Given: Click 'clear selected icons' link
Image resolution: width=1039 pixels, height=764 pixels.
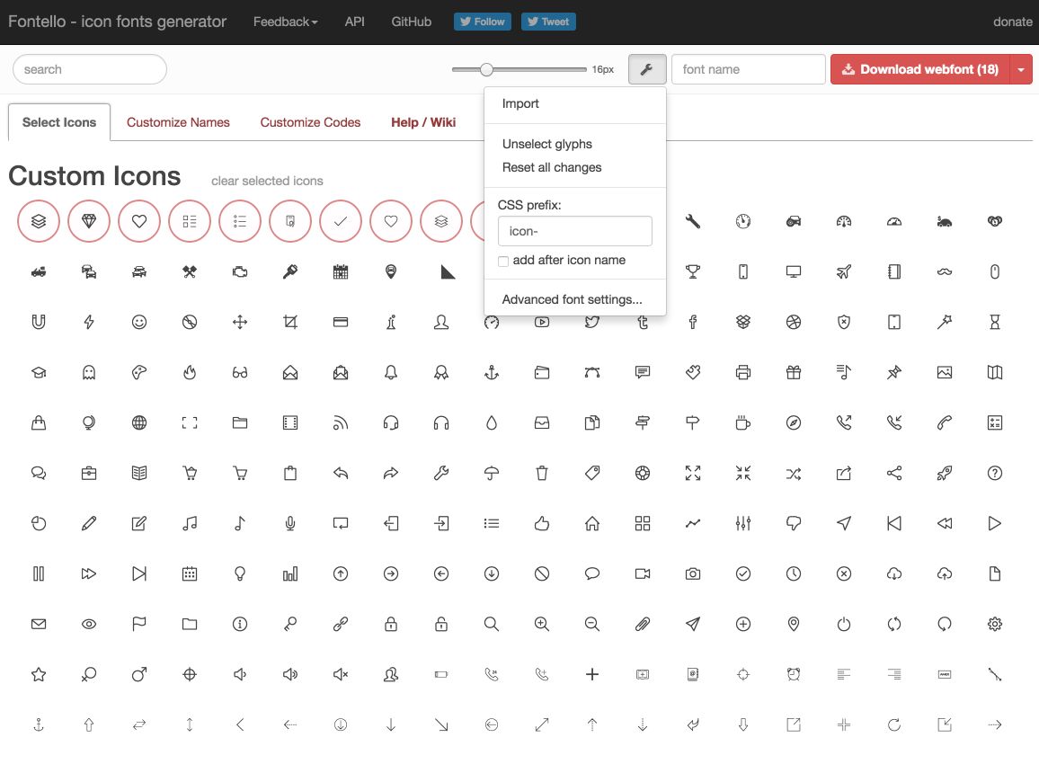Looking at the screenshot, I should click(267, 181).
